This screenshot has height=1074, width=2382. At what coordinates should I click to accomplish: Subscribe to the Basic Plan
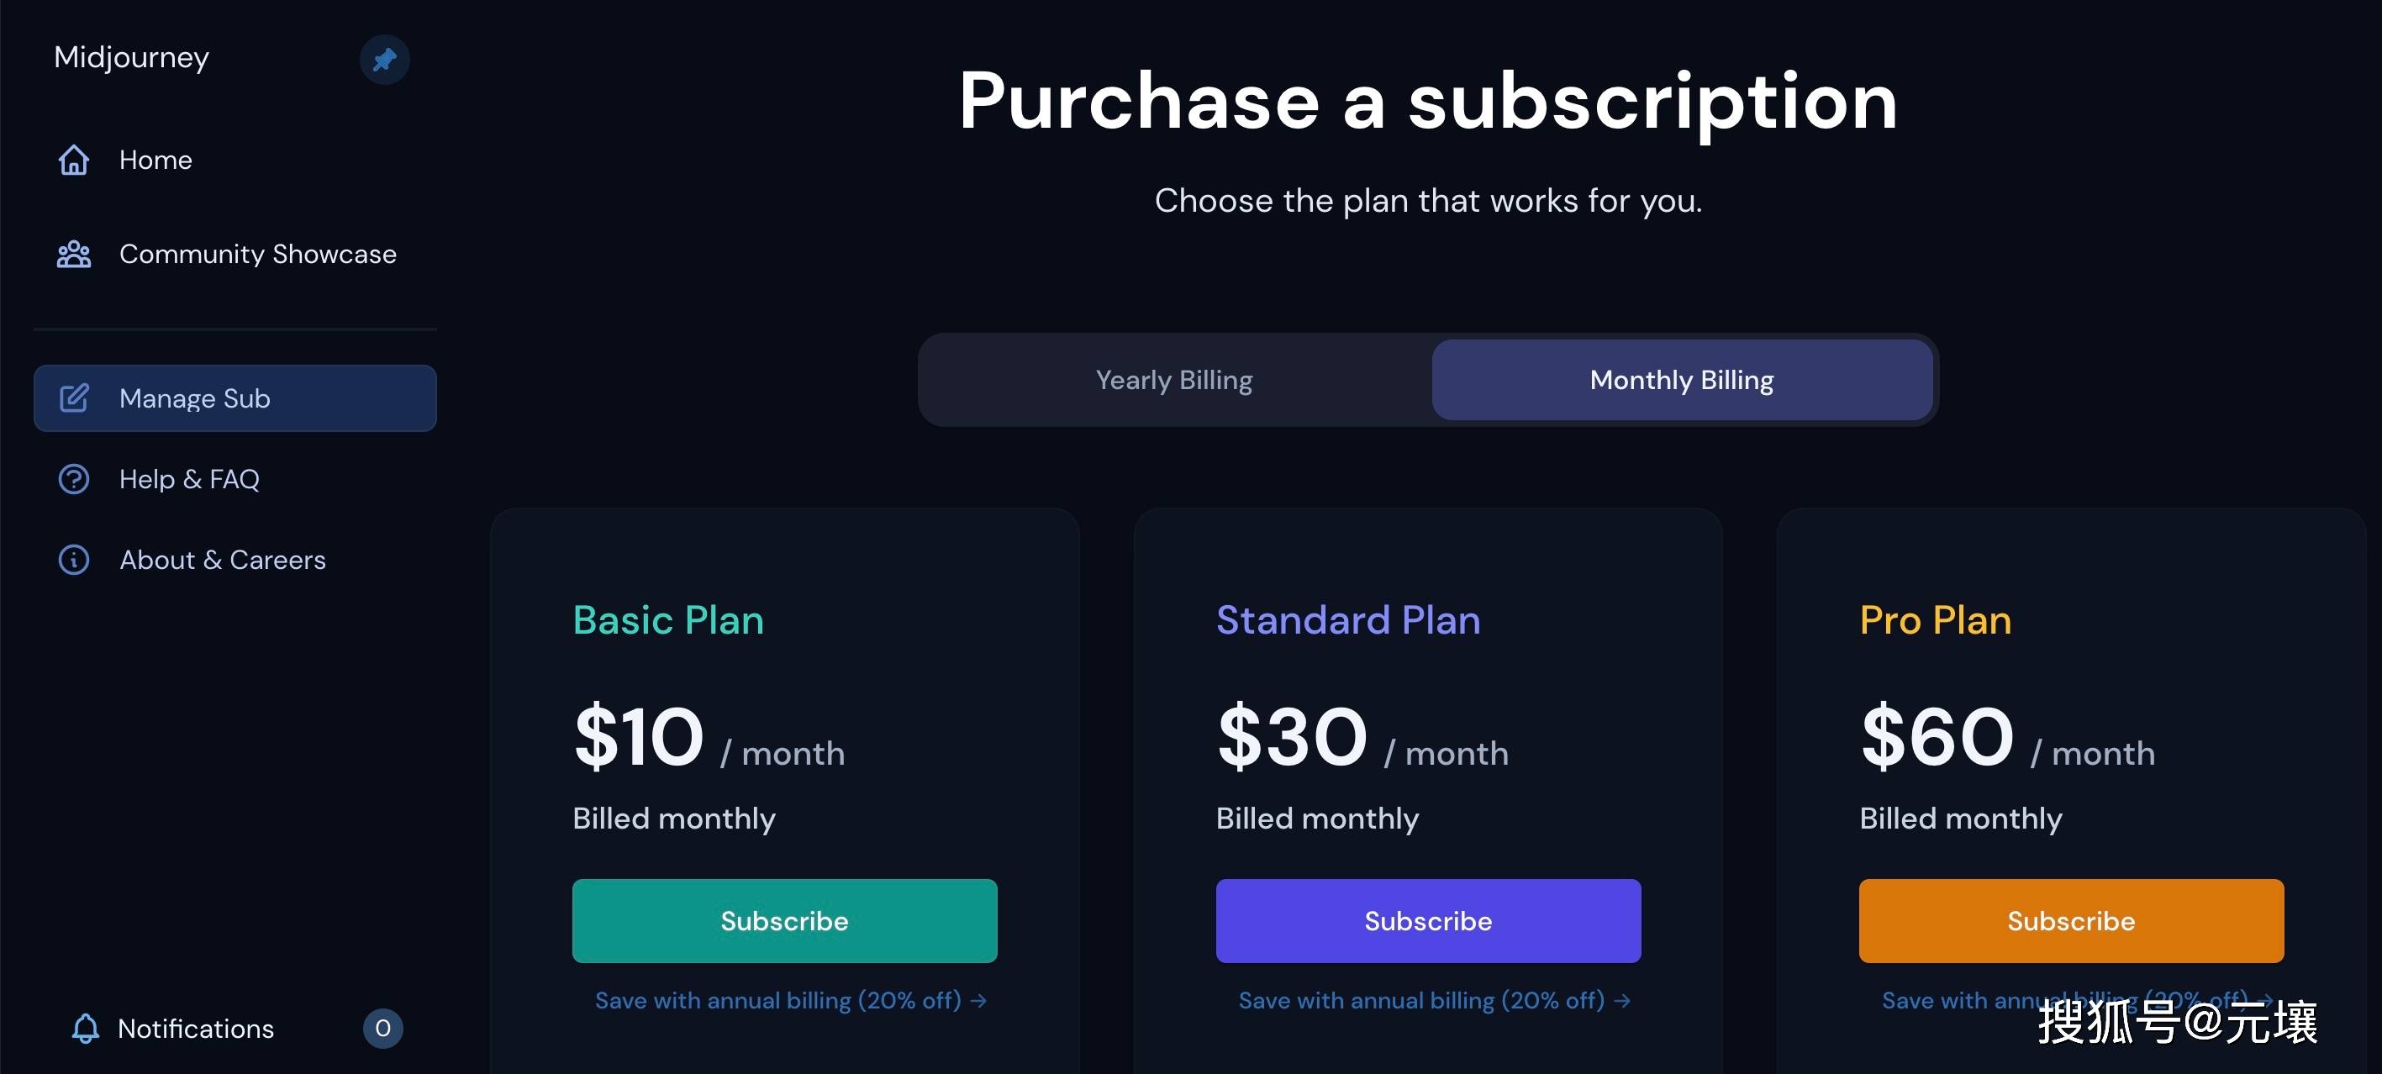[784, 920]
